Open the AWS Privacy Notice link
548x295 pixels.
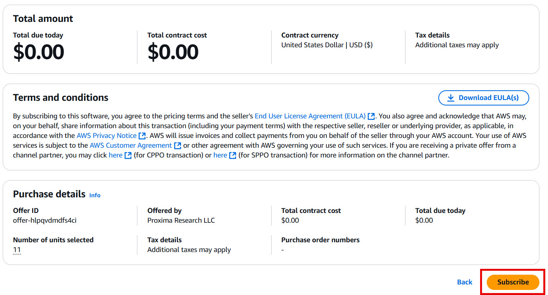click(107, 136)
